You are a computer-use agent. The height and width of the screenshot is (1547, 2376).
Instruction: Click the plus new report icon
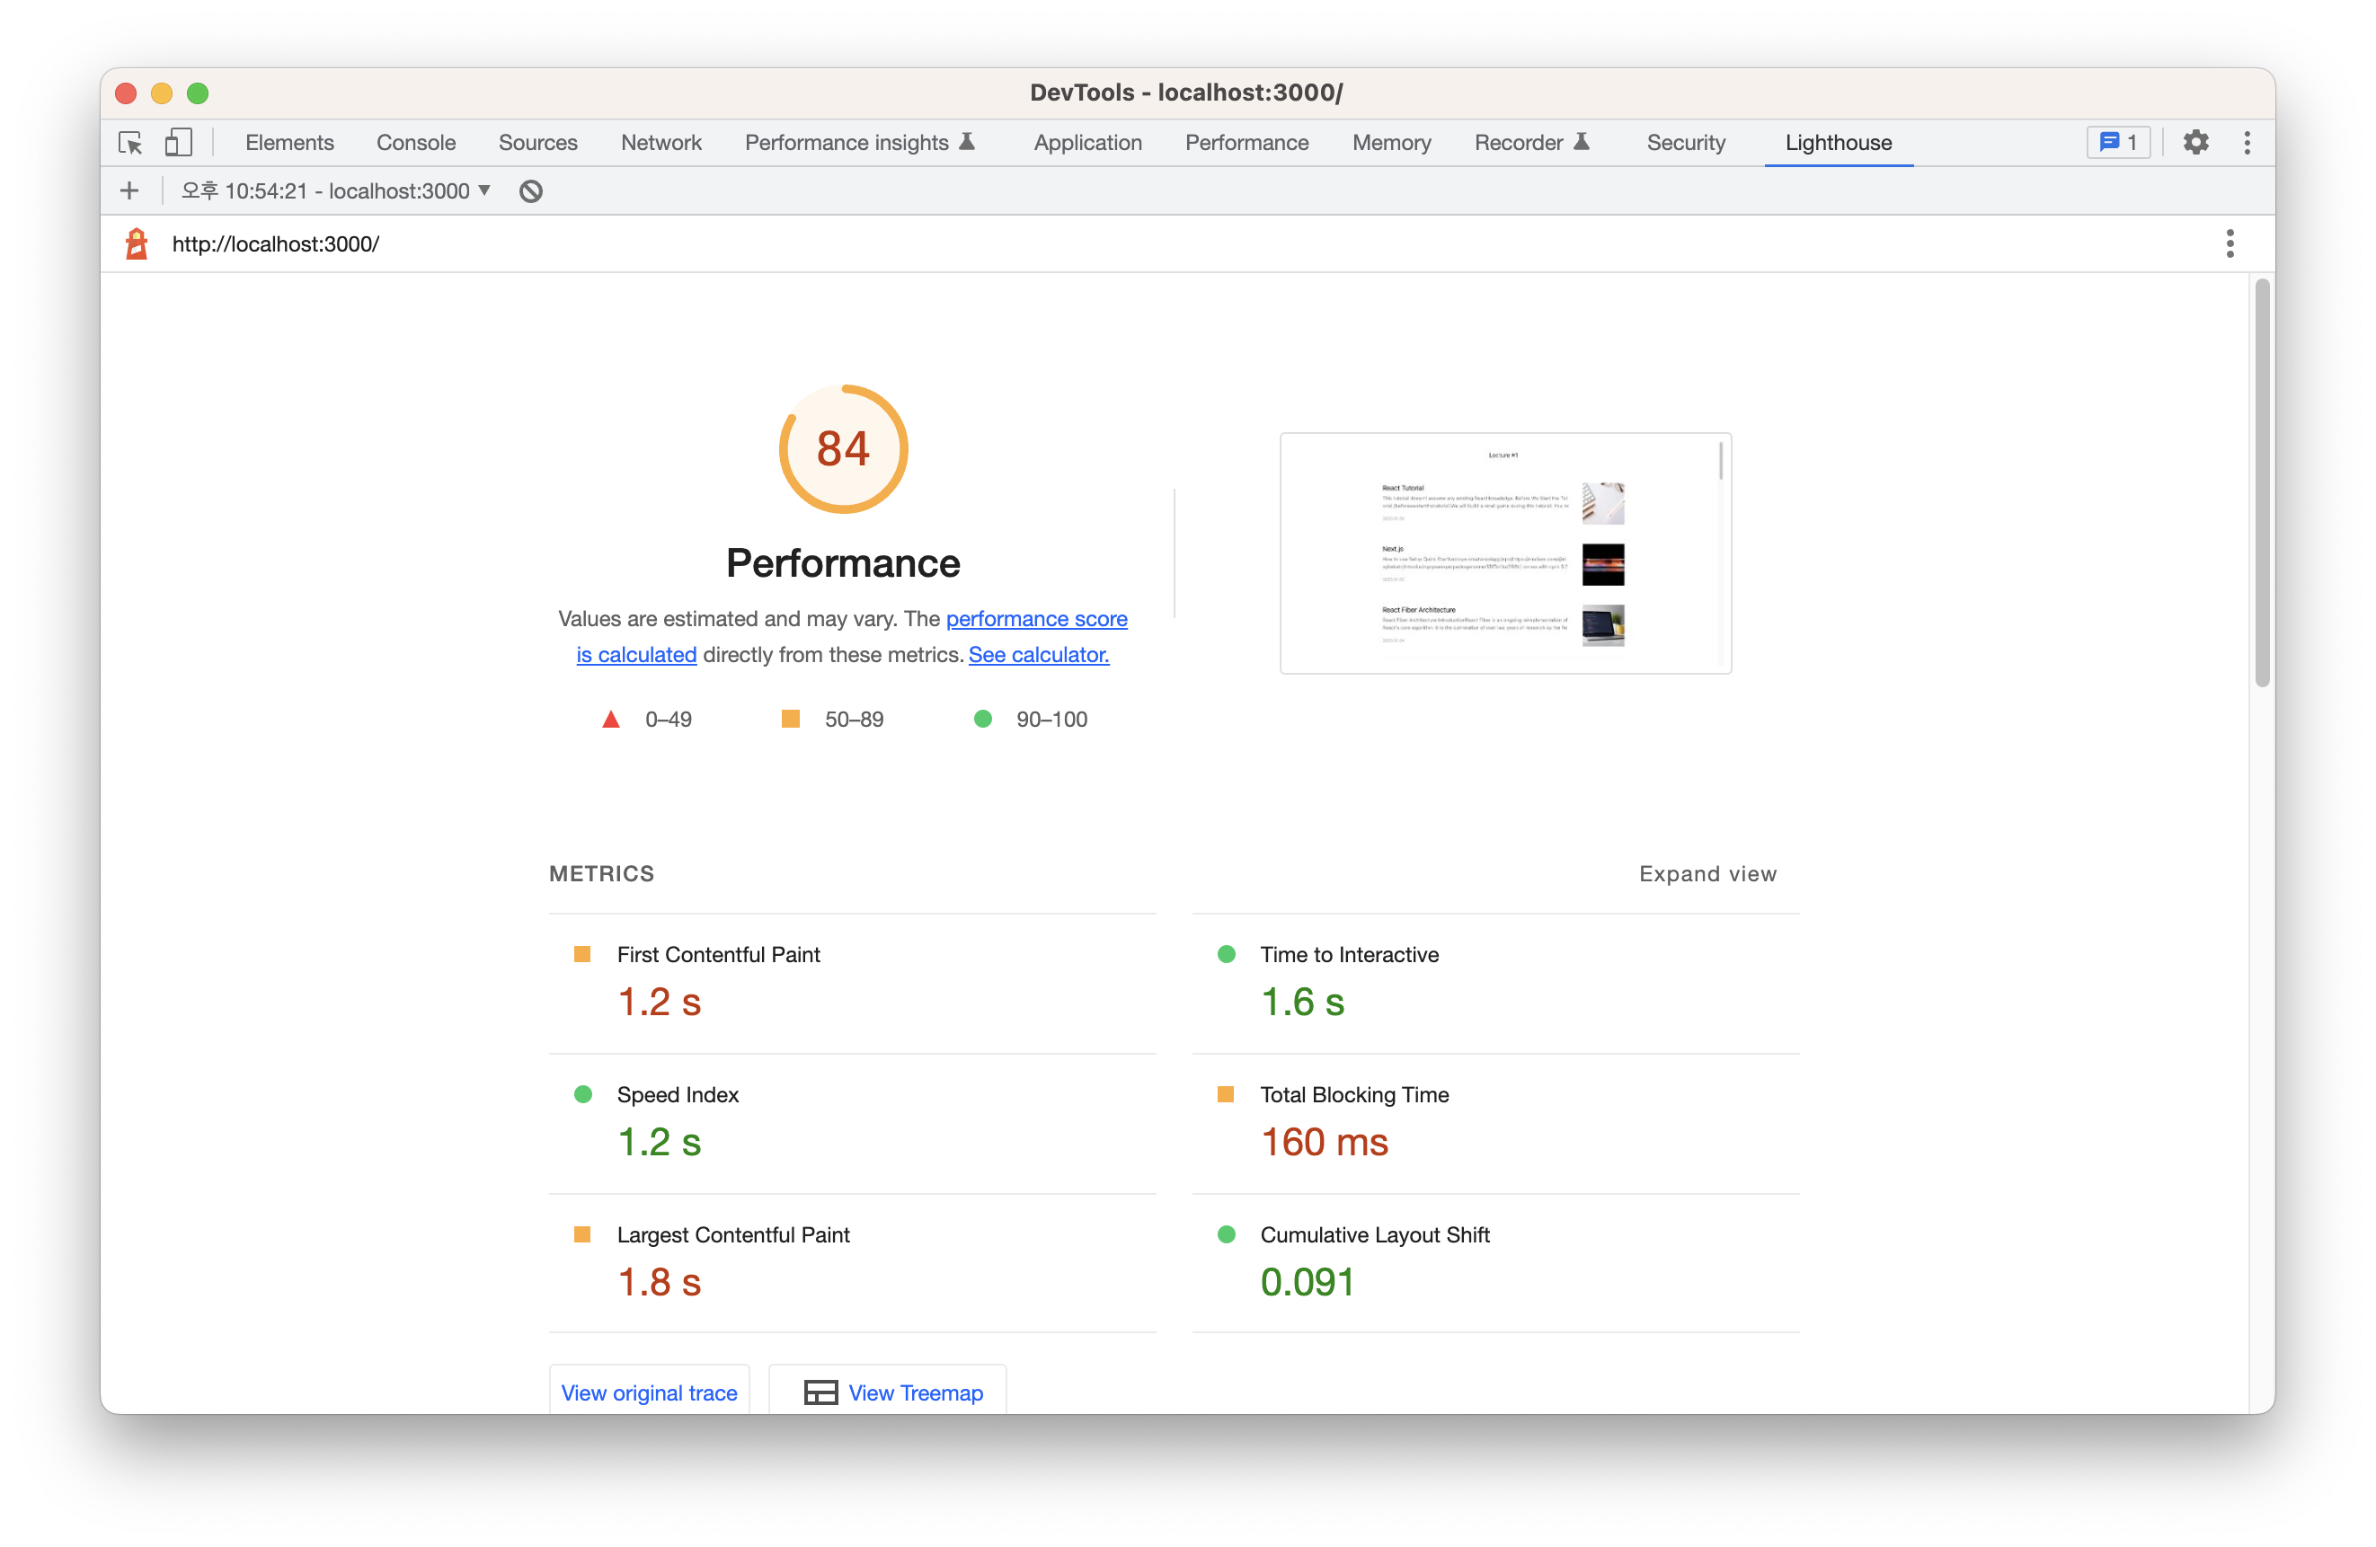[x=129, y=190]
